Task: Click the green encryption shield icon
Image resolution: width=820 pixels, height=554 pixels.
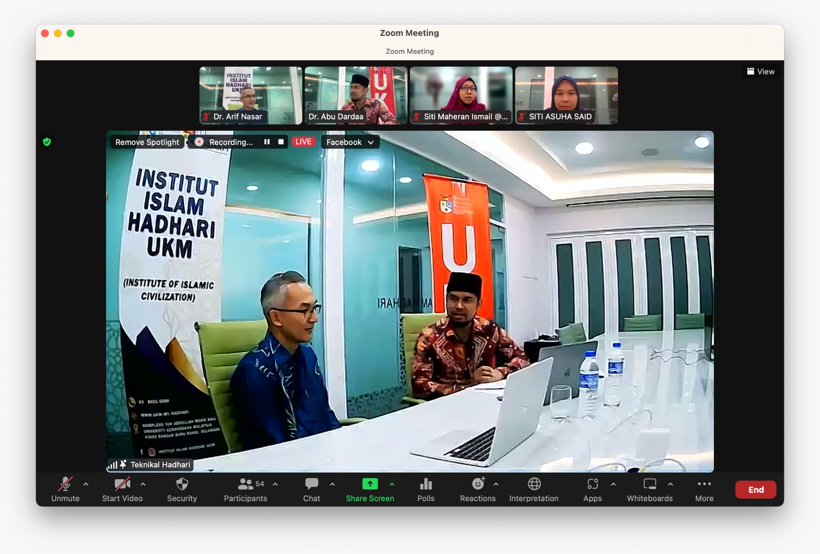Action: click(47, 142)
